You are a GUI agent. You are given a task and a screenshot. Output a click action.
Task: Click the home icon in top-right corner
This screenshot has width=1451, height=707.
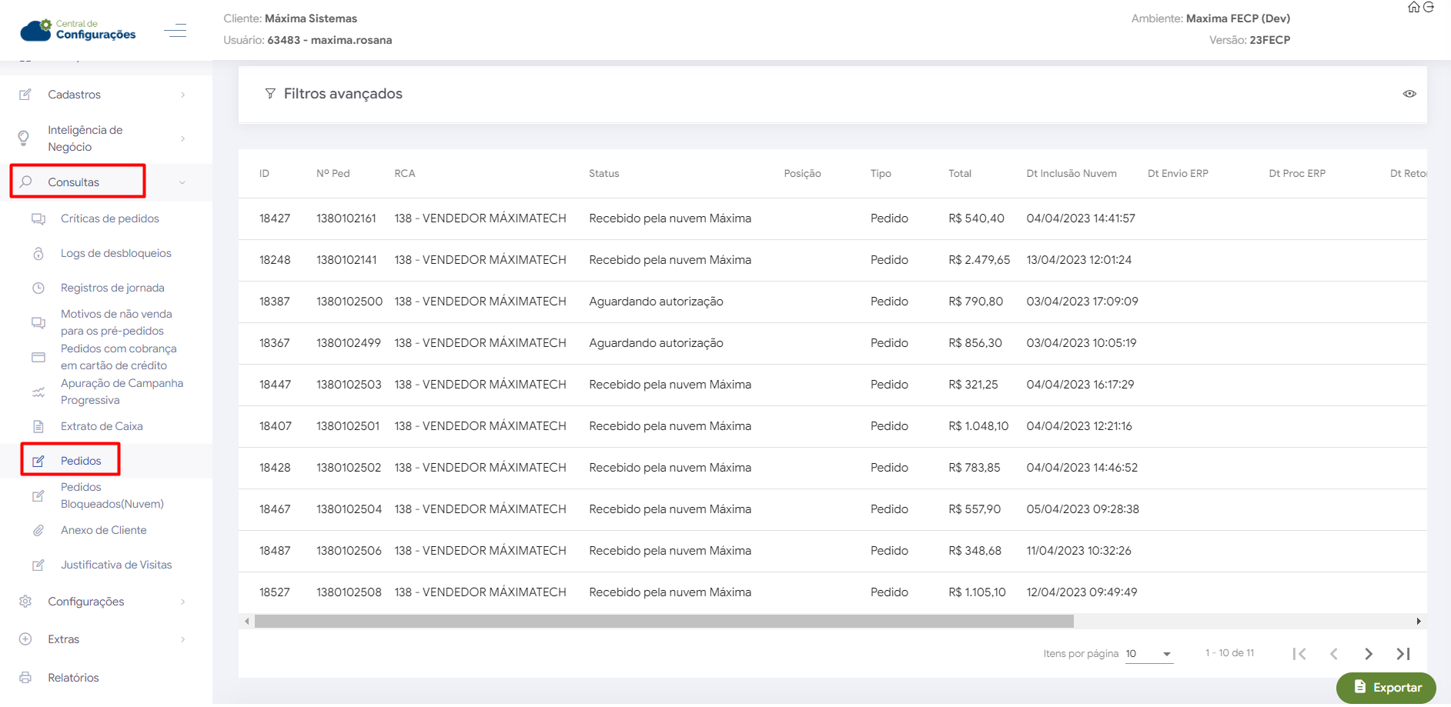pos(1413,7)
